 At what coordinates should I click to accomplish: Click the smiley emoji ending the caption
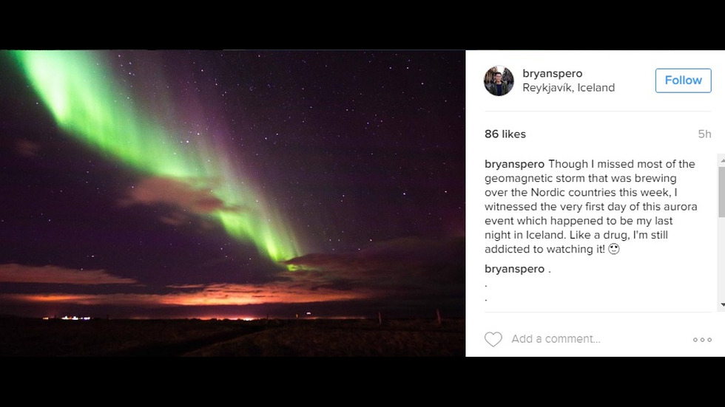(x=613, y=249)
